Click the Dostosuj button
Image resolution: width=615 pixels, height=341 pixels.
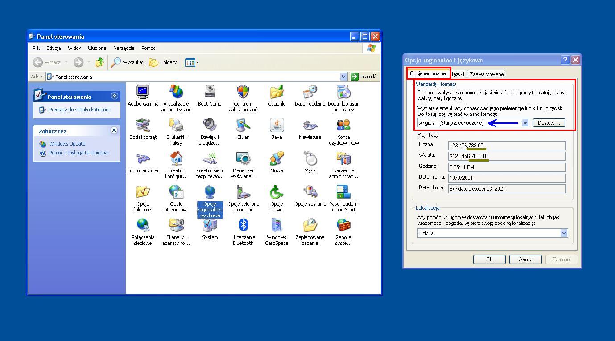[x=549, y=123]
